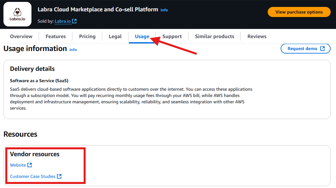Click external link icon beside Website

(30, 165)
